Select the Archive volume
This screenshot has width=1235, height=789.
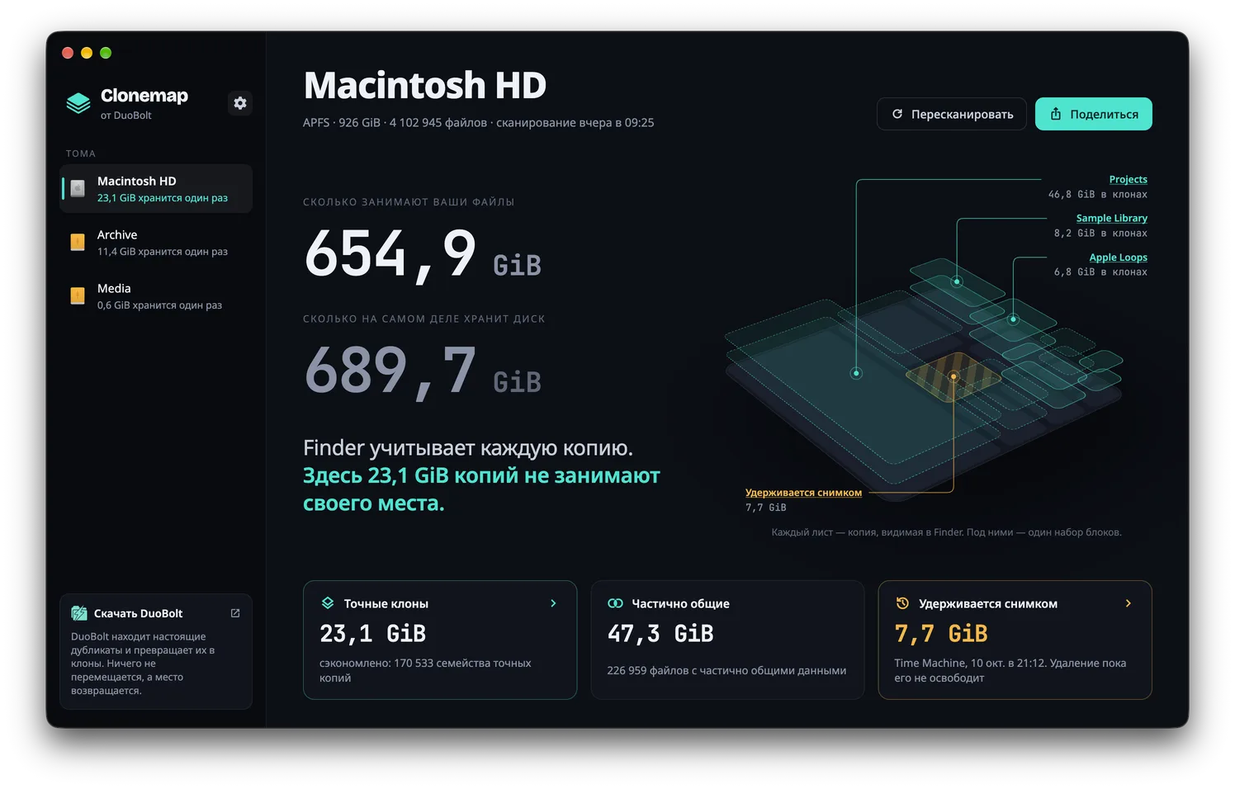(x=156, y=243)
